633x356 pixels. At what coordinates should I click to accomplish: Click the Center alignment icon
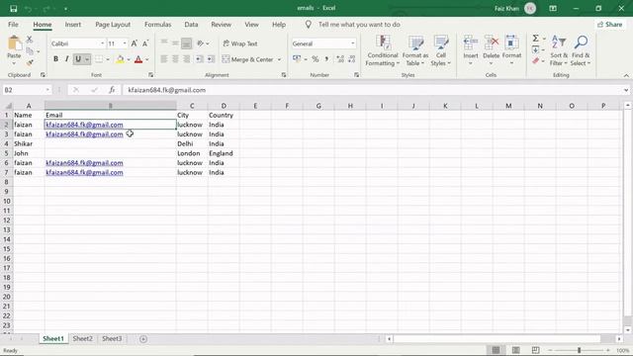[x=175, y=59]
